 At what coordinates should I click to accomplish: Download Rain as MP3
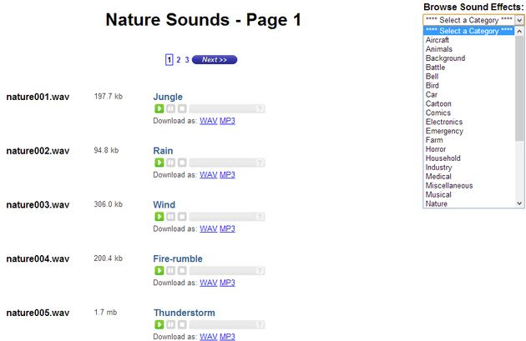tap(227, 175)
